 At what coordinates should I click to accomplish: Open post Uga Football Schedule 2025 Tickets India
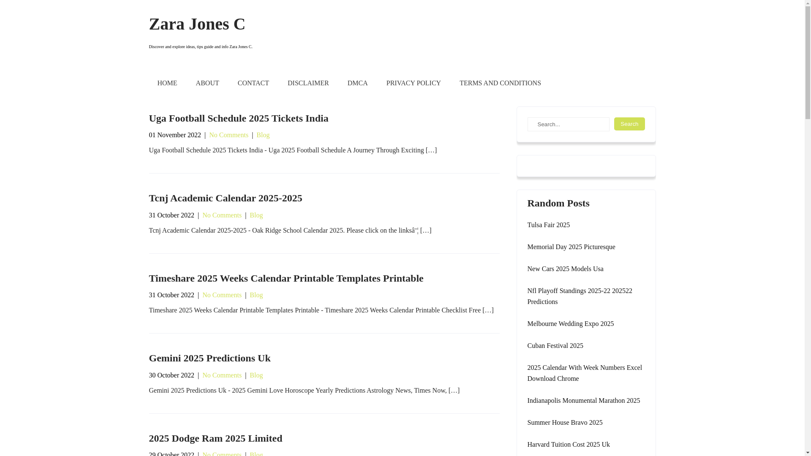(239, 118)
